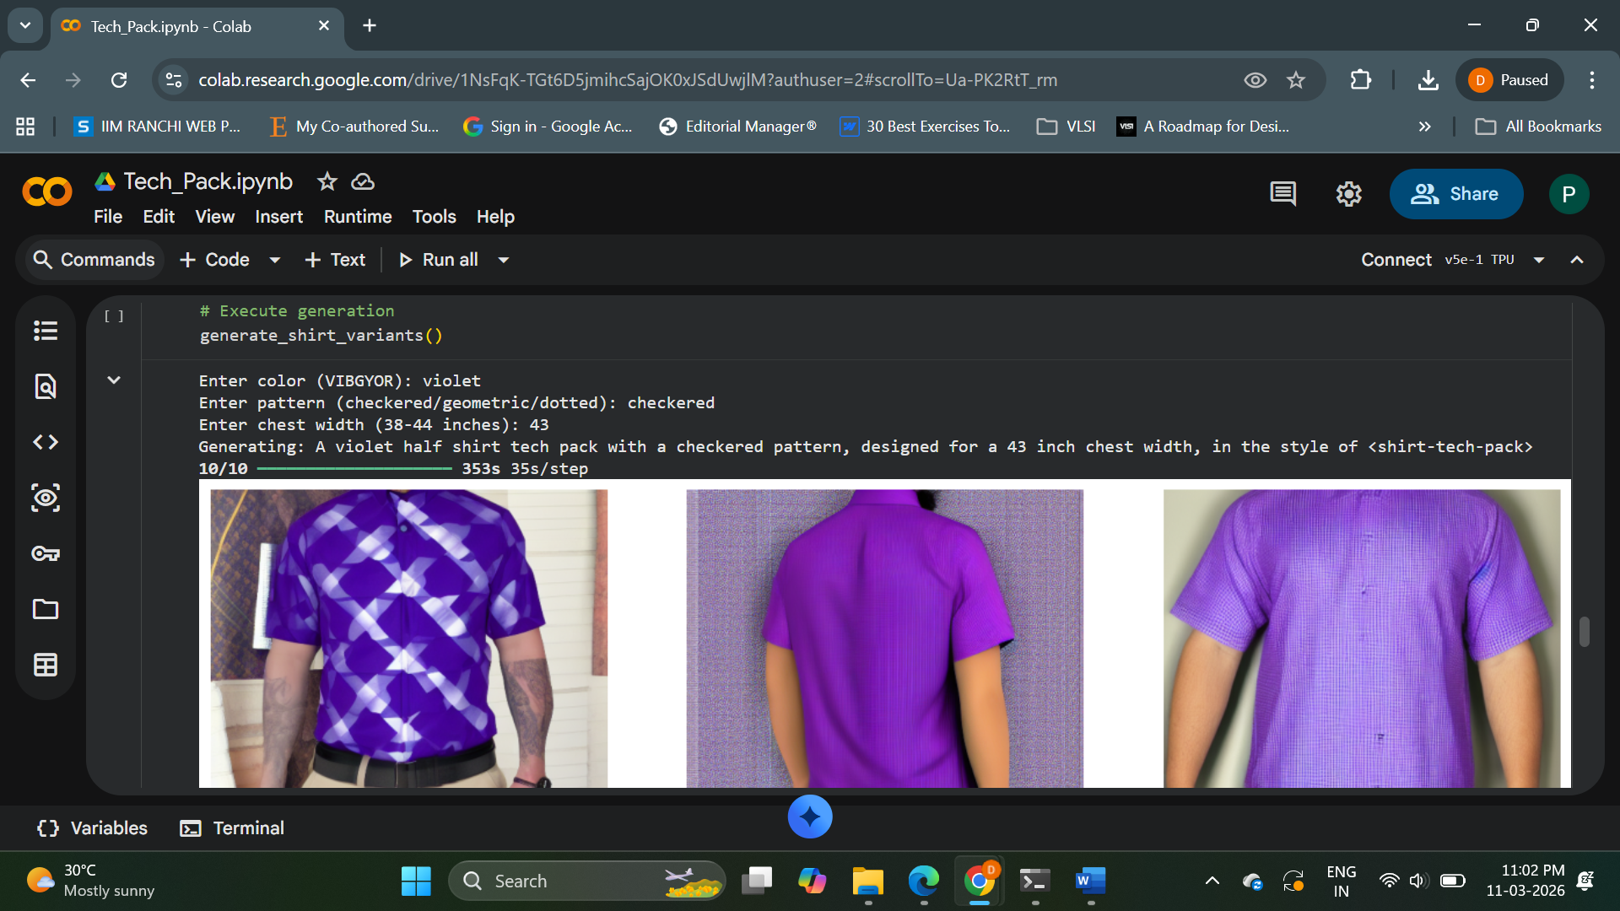This screenshot has height=911, width=1620.
Task: Click the Gemini sparkle floating button
Action: 809,817
